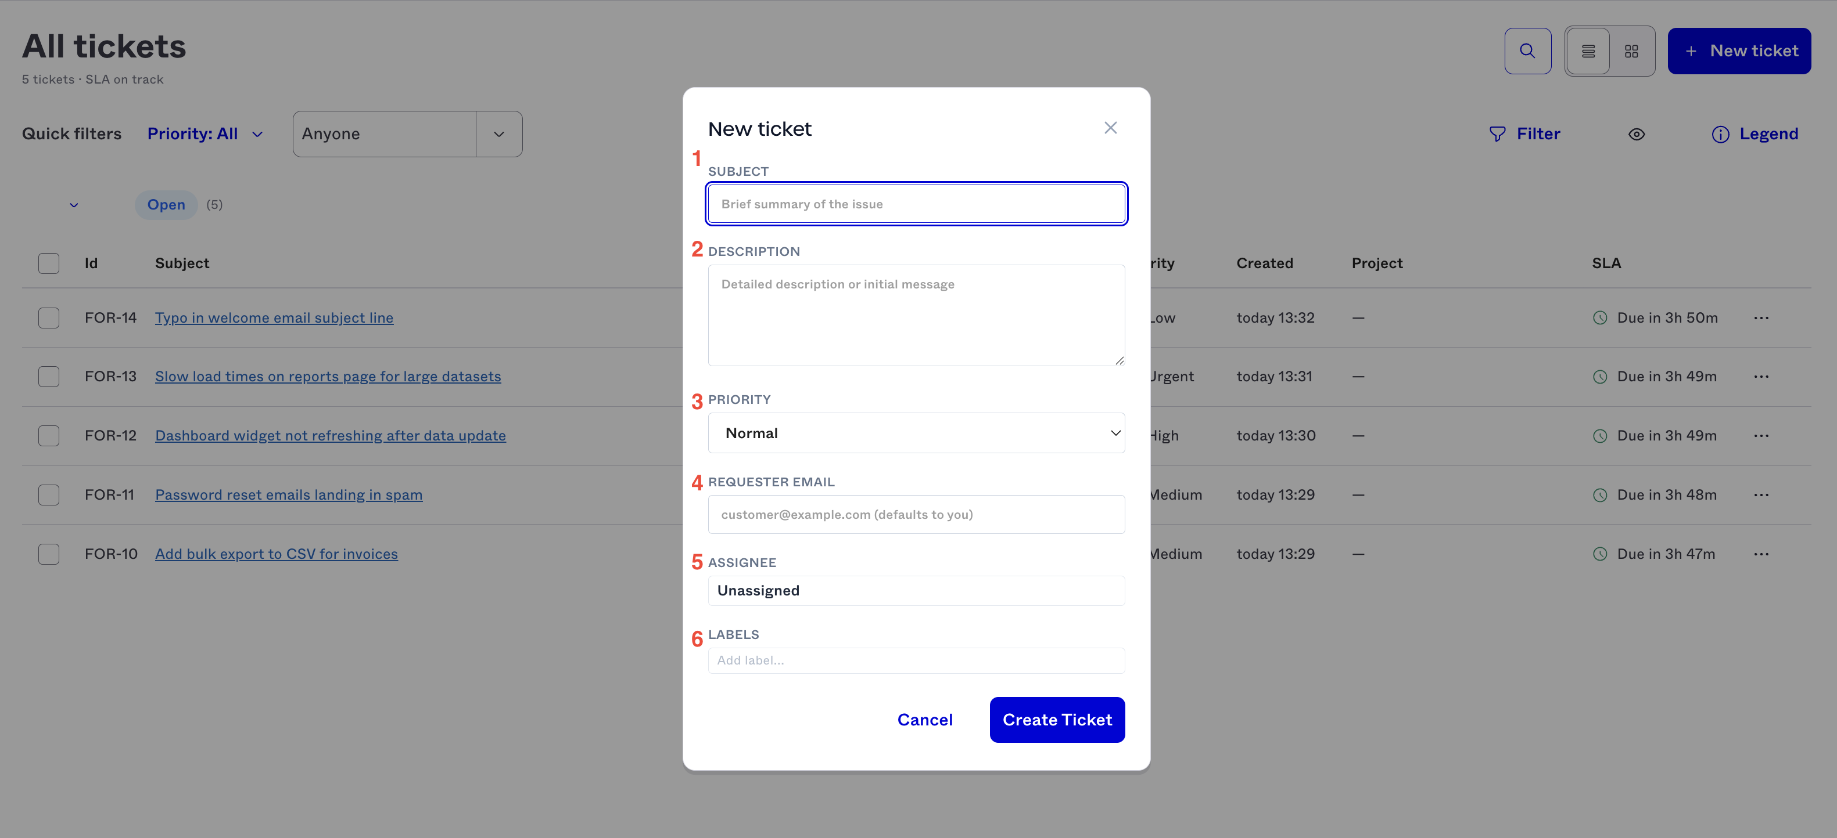Click the 'today 13:32' created time
The height and width of the screenshot is (838, 1837).
coord(1275,318)
